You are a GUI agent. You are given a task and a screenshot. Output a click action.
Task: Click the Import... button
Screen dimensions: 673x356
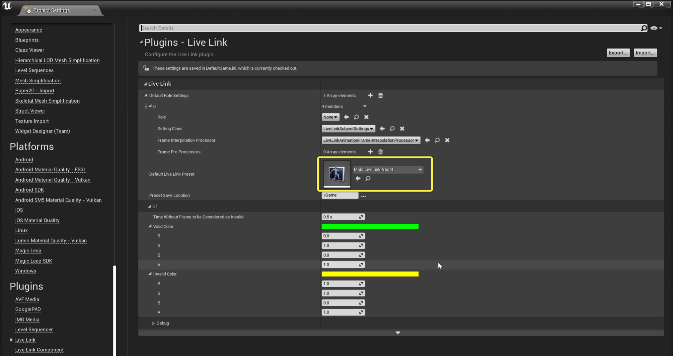pyautogui.click(x=645, y=53)
